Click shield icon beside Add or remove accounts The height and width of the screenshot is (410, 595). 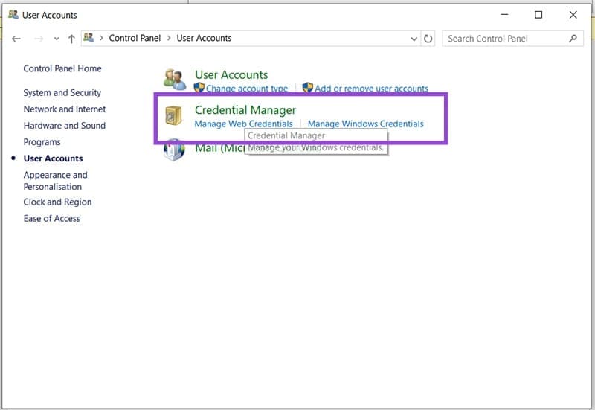[308, 88]
